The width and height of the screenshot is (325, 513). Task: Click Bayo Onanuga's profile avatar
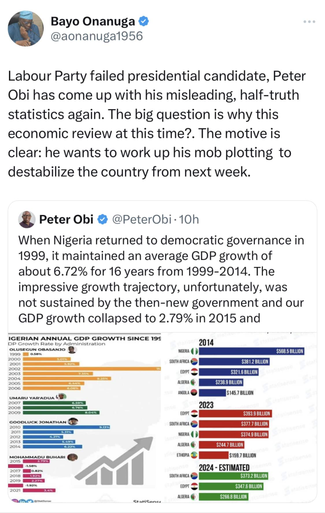click(25, 29)
